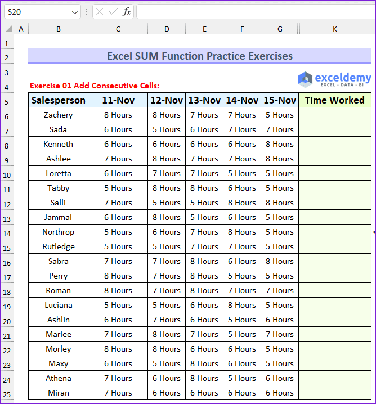The height and width of the screenshot is (404, 376).
Task: Select column B header
Action: click(x=58, y=29)
